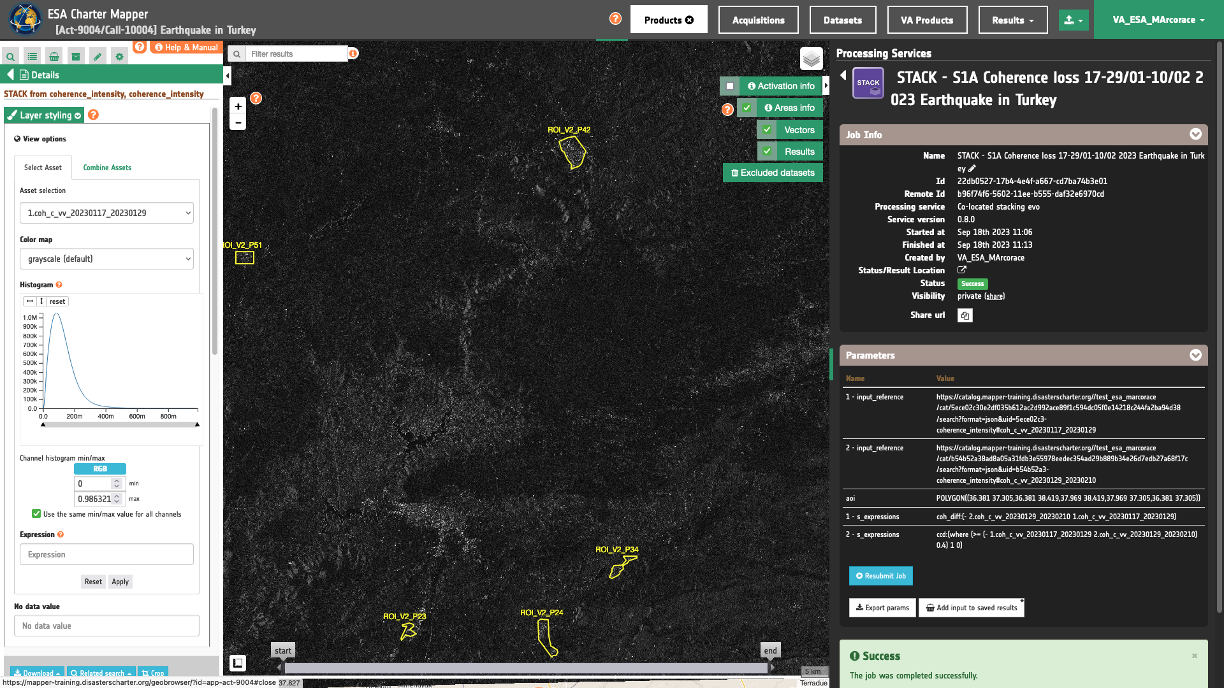
Task: Zoom out on the map
Action: 238,122
